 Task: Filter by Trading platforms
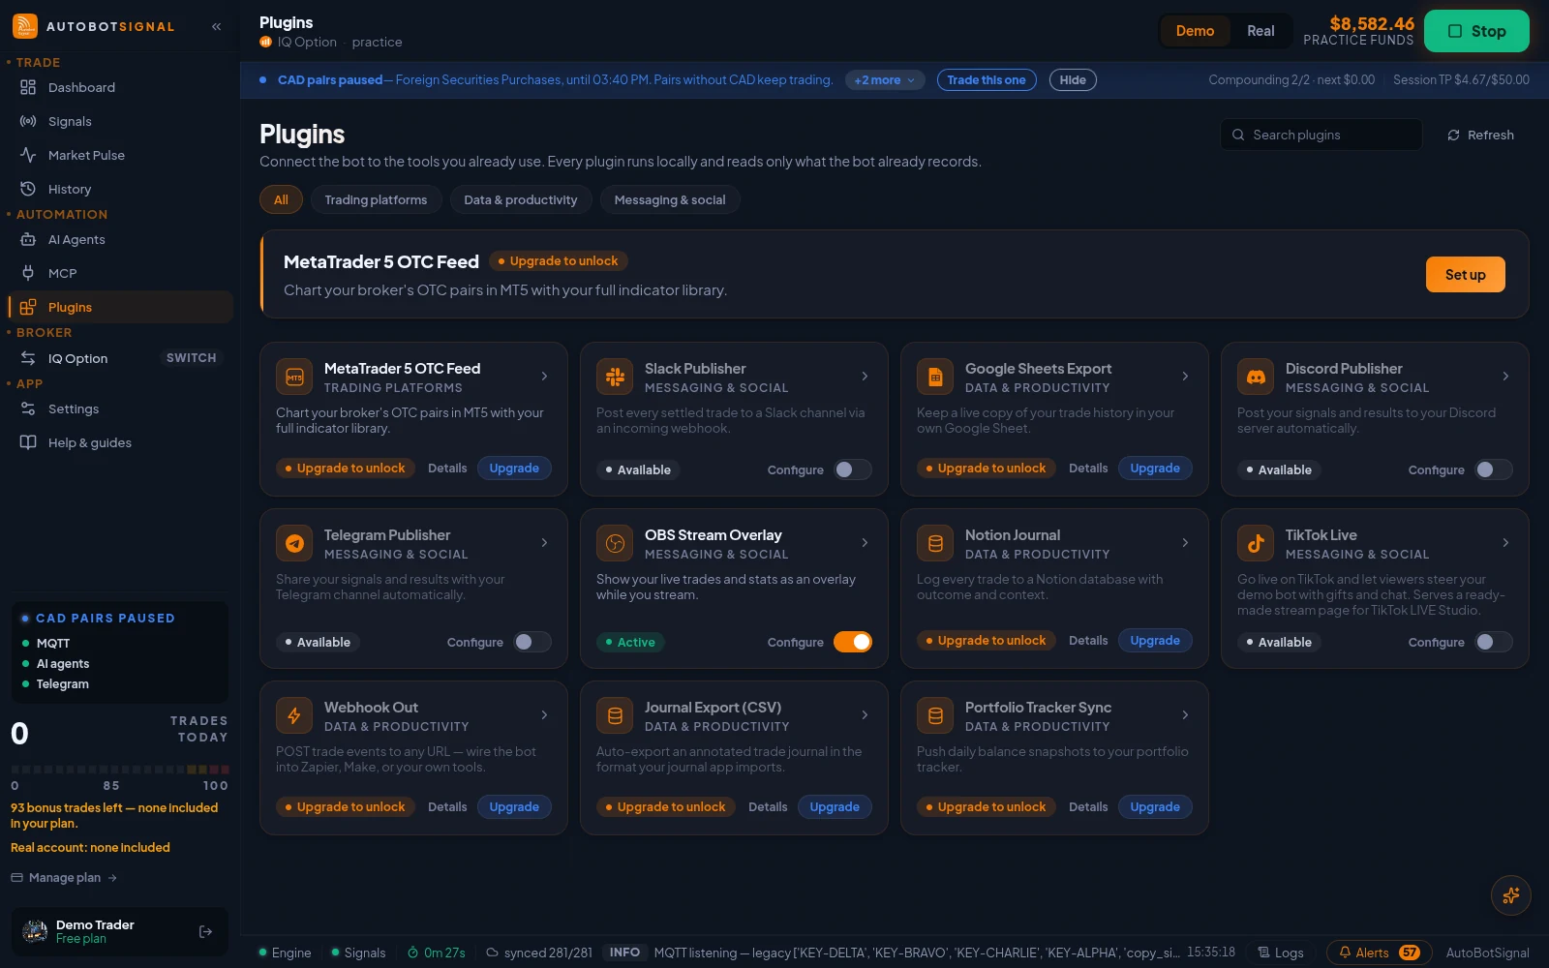(x=376, y=199)
